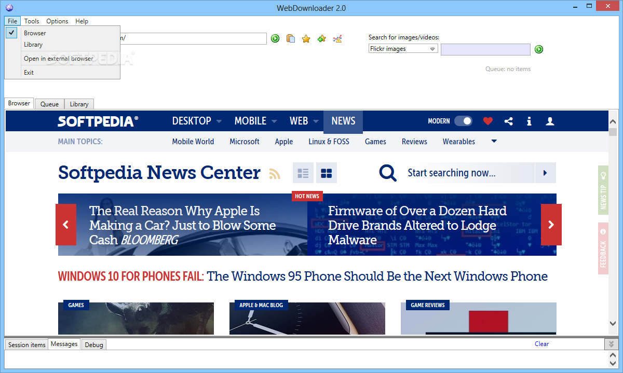Toggle the checked Browser item in the File menu
Image resolution: width=623 pixels, height=373 pixels.
(62, 33)
